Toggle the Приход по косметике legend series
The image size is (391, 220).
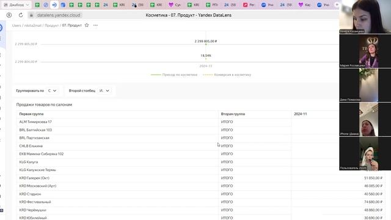pyautogui.click(x=180, y=75)
